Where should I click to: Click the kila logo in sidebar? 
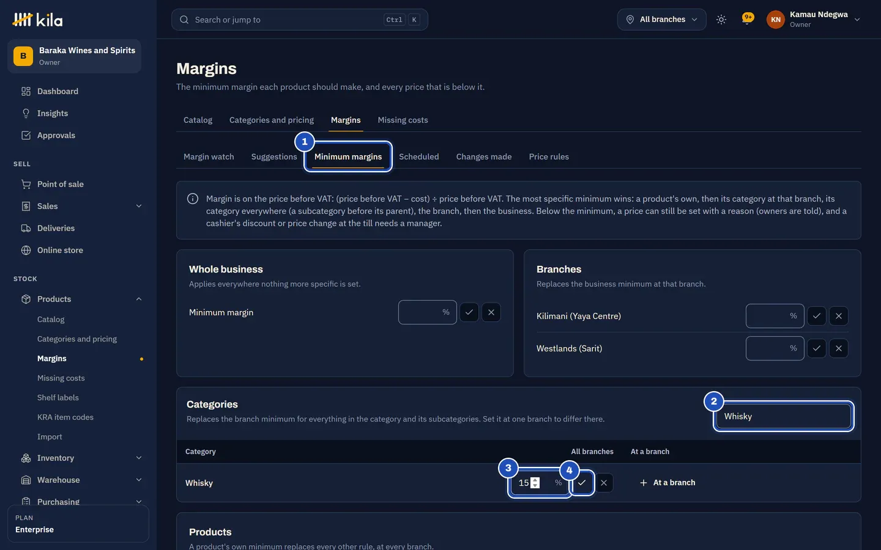[x=37, y=20]
